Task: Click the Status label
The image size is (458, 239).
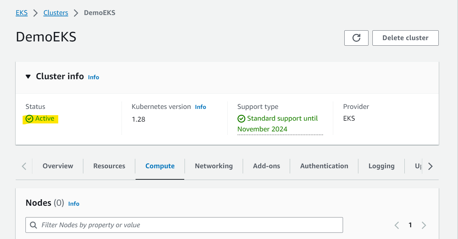Action: 35,107
